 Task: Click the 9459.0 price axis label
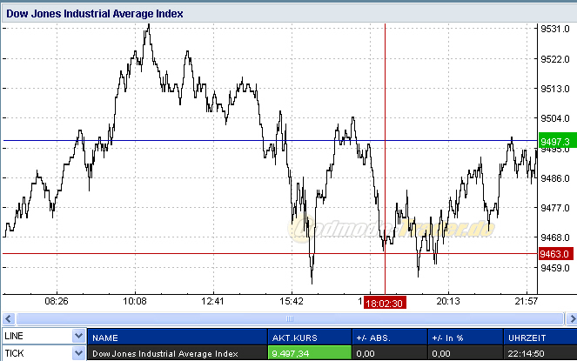click(x=555, y=268)
